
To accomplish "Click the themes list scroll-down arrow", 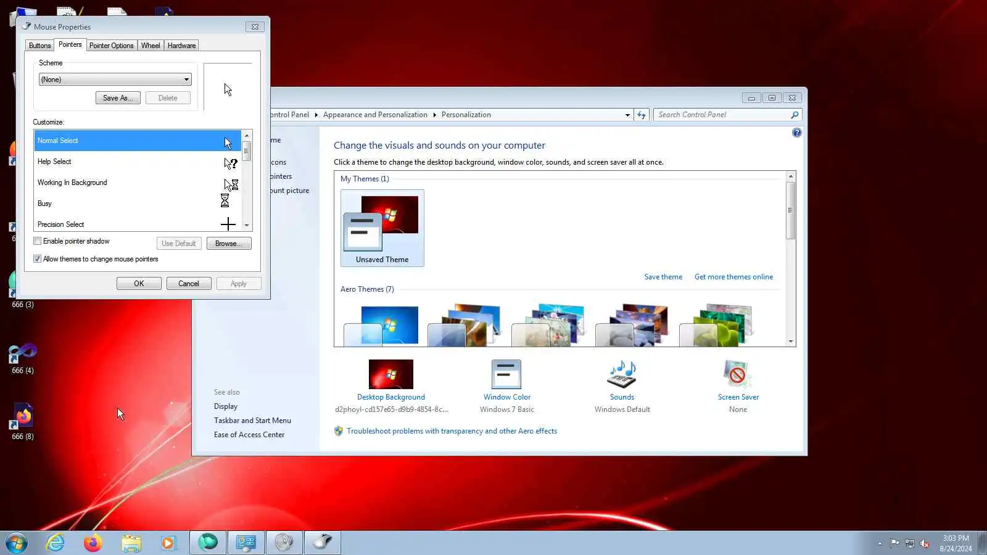I will [790, 341].
